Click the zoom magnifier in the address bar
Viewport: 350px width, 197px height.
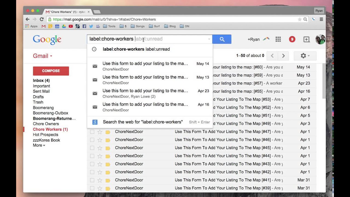305,19
